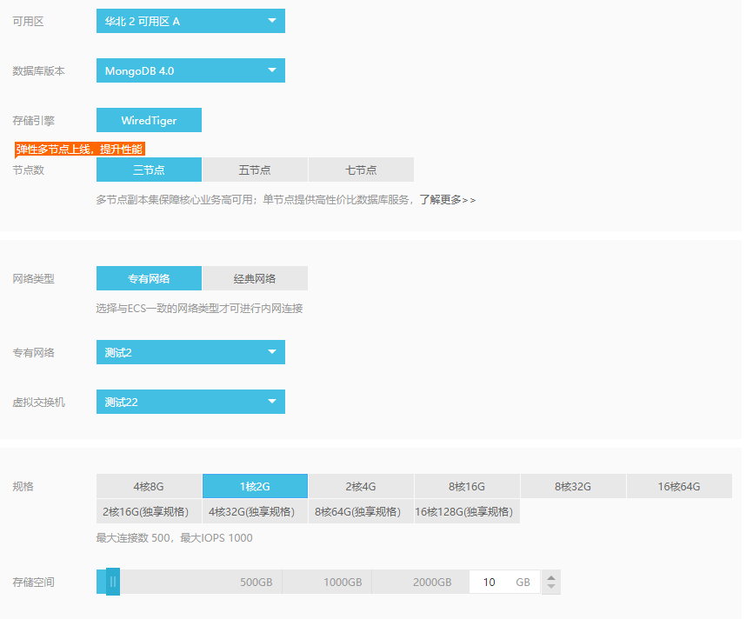Switch to 经典网络 network type

255,278
